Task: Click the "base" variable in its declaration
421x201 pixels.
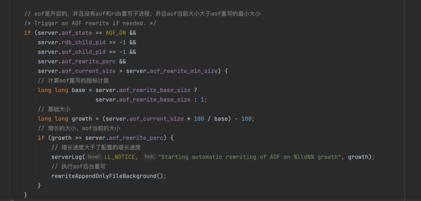Action: [x=78, y=90]
